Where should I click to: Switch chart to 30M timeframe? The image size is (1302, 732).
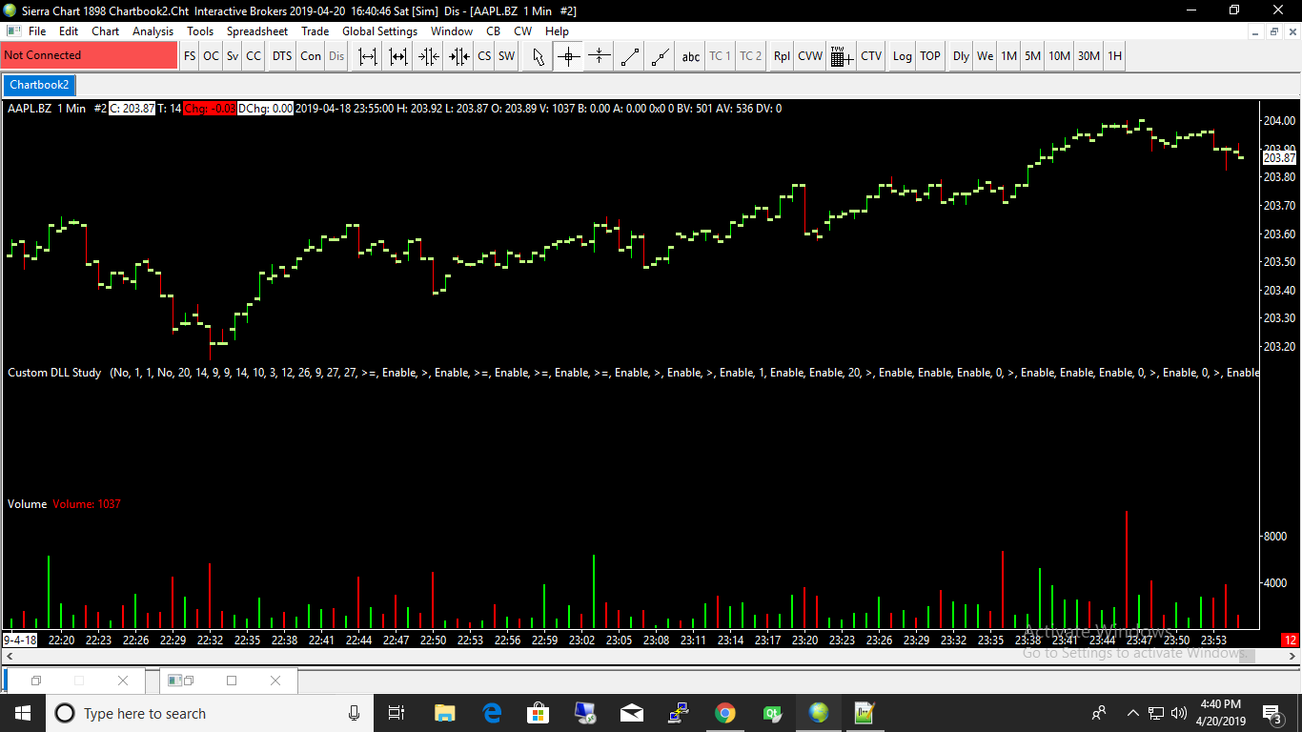tap(1088, 56)
